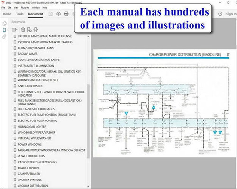
Task: Open WARNING INDICATORS (DIESEL) bookmark
Action: click(x=38, y=80)
